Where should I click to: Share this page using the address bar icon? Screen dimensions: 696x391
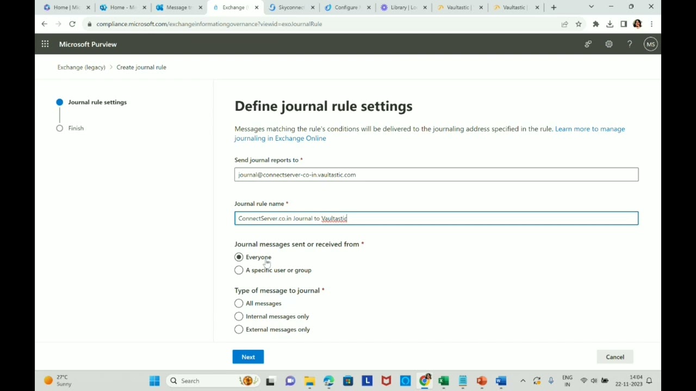564,24
